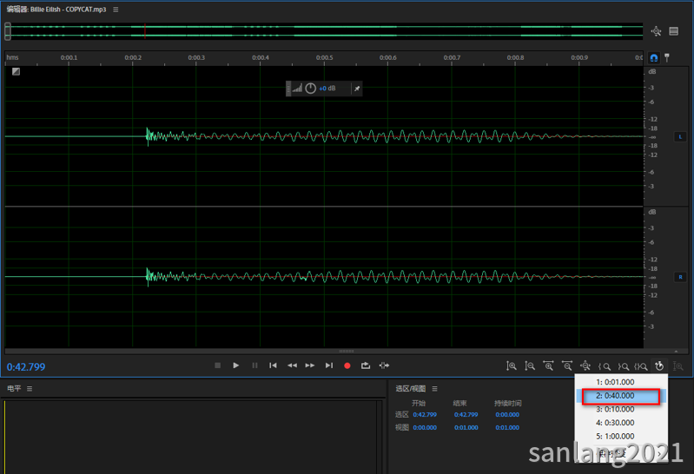Toggle loop playback icon
This screenshot has width=694, height=474.
(x=366, y=365)
